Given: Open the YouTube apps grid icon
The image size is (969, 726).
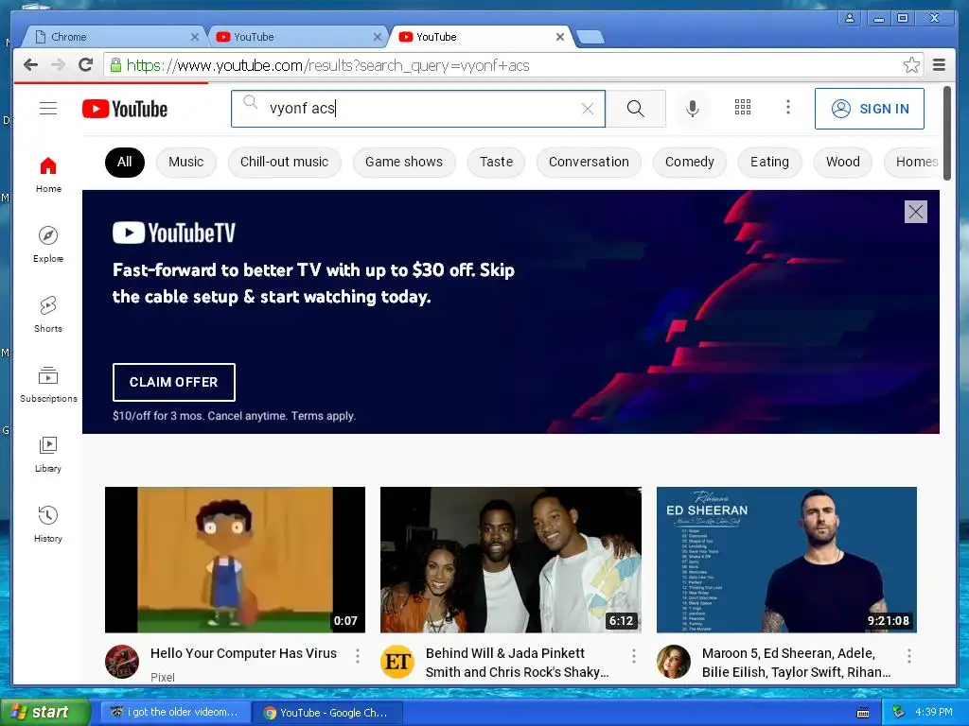Looking at the screenshot, I should tap(743, 108).
